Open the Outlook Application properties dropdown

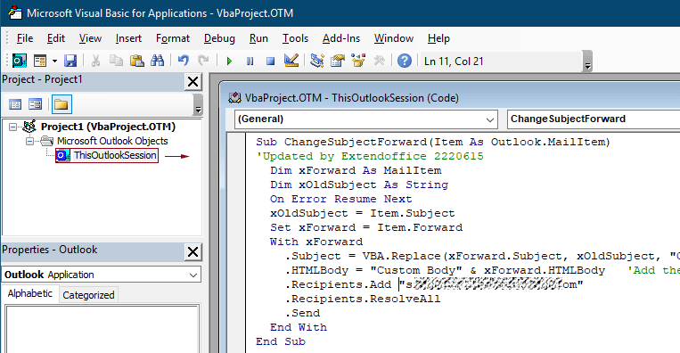(102, 275)
